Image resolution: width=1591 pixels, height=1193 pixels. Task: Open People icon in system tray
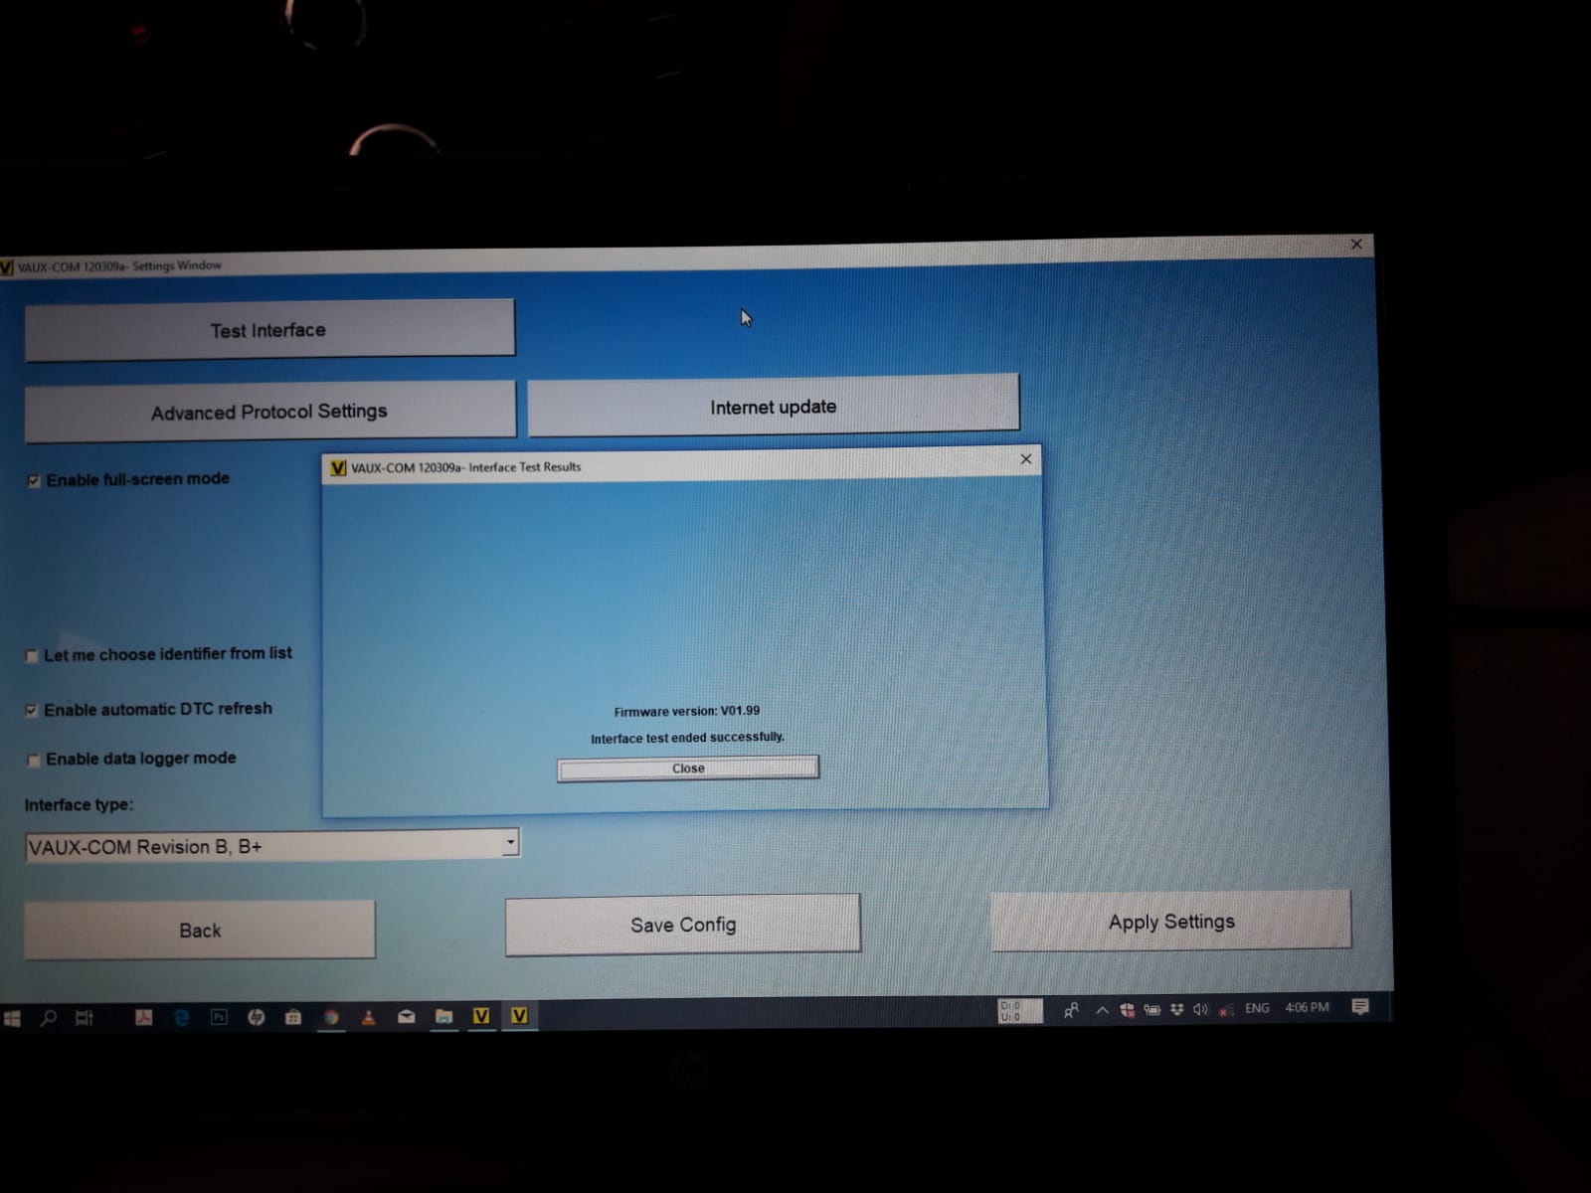pyautogui.click(x=1071, y=1010)
